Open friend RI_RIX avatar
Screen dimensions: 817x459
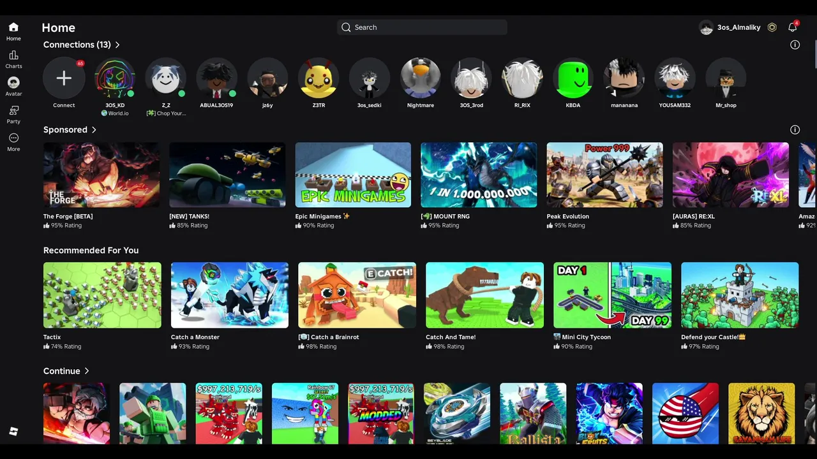[522, 78]
